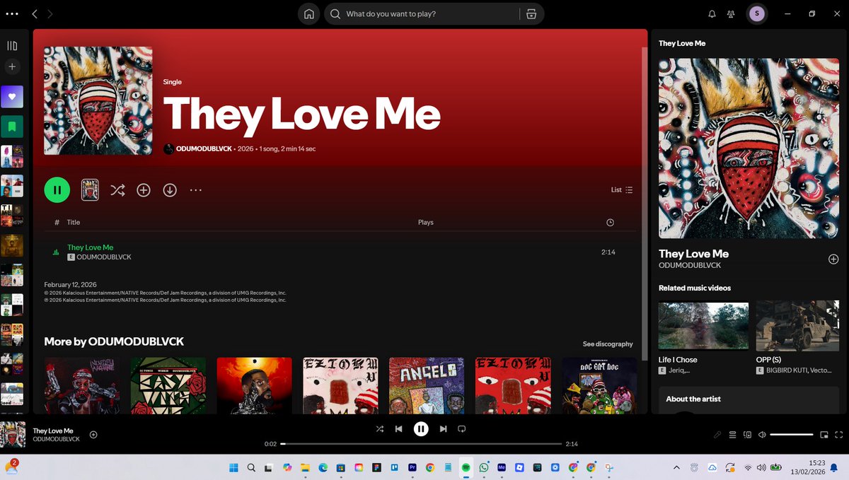Open the List view options dropdown
This screenshot has width=849, height=480.
(x=622, y=189)
